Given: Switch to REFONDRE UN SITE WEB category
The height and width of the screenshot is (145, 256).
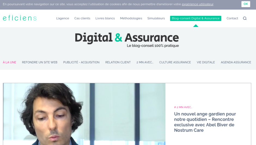Looking at the screenshot, I should click(40, 62).
